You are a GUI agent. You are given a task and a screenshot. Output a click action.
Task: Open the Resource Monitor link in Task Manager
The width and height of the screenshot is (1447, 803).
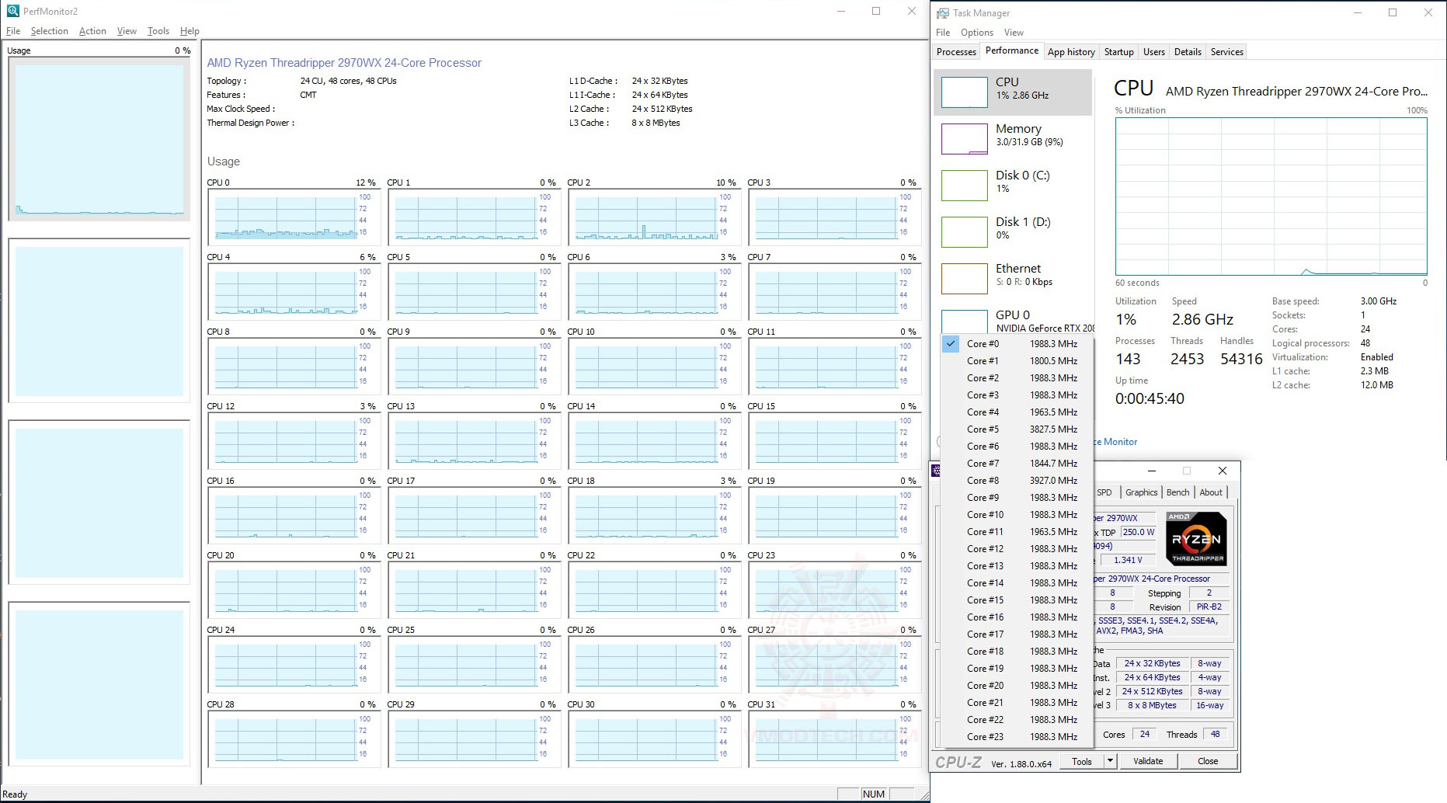1116,442
